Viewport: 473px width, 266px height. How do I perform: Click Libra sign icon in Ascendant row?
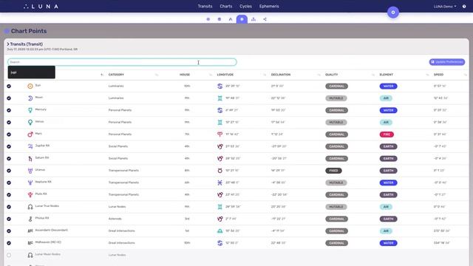pyautogui.click(x=220, y=231)
